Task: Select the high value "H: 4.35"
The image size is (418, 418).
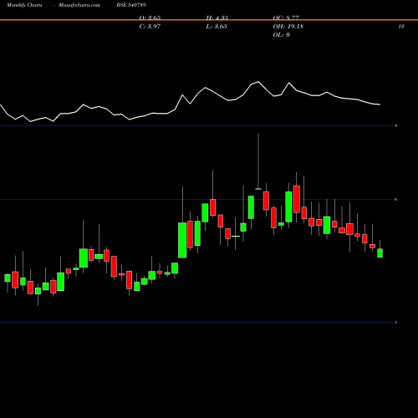Action: pyautogui.click(x=217, y=18)
